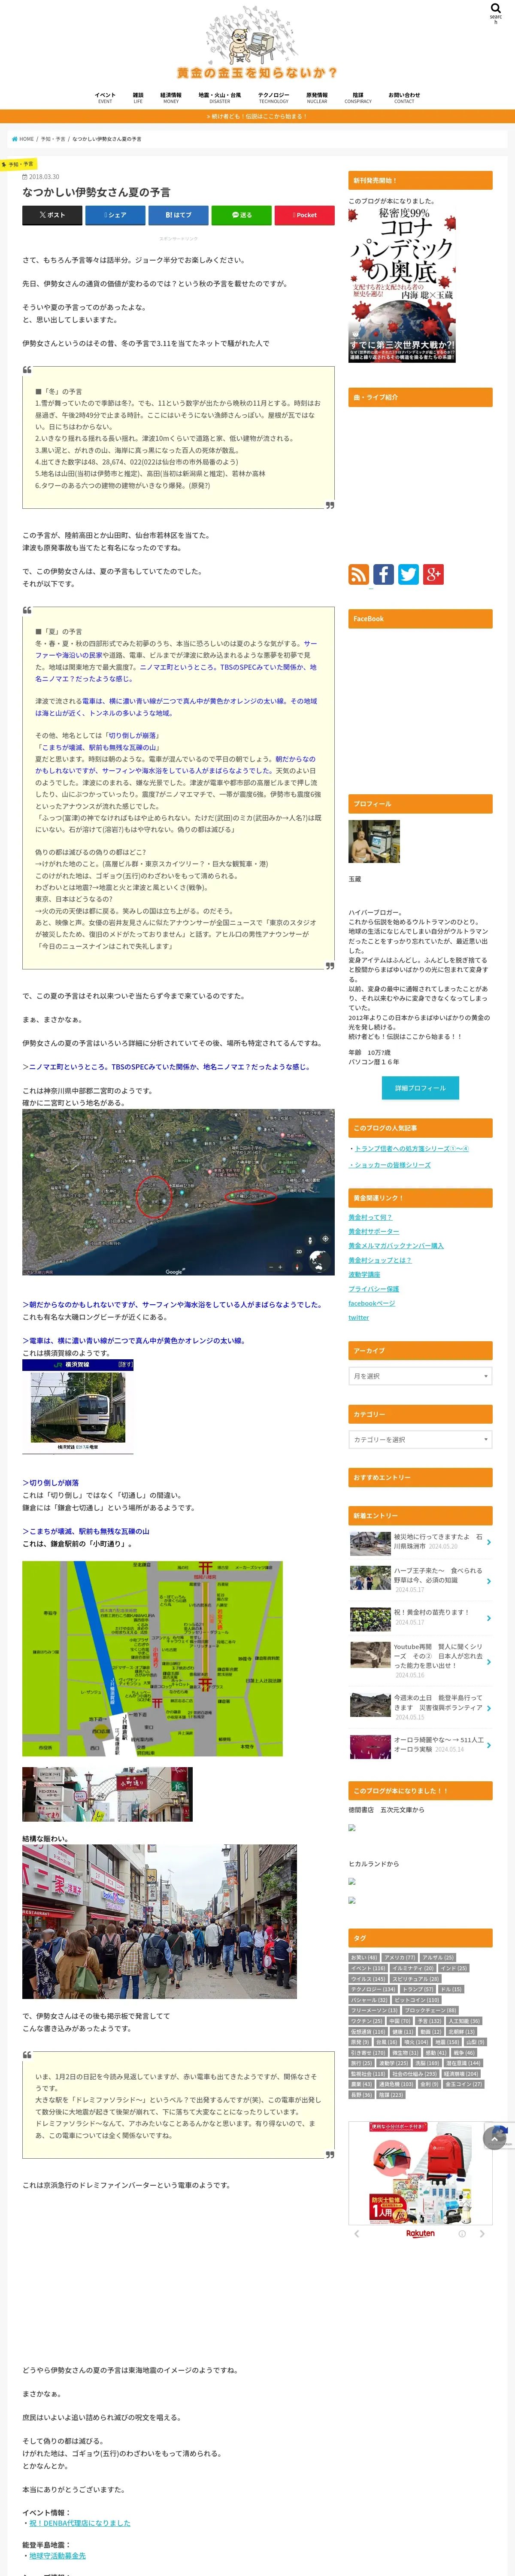
Task: Send the post via LINE 送る button
Action: 241,215
